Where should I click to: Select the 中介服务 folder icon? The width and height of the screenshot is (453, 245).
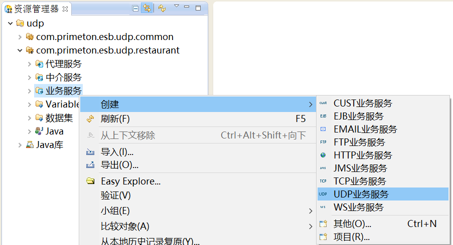pyautogui.click(x=39, y=77)
